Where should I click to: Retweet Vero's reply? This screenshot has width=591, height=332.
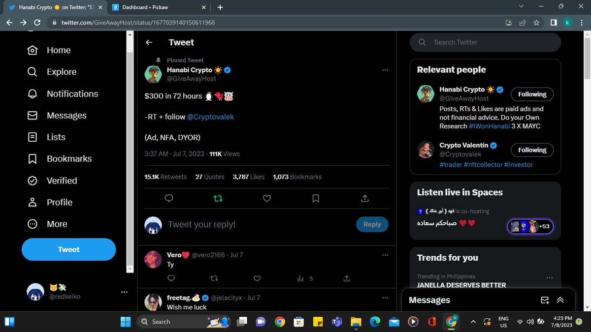click(x=214, y=278)
